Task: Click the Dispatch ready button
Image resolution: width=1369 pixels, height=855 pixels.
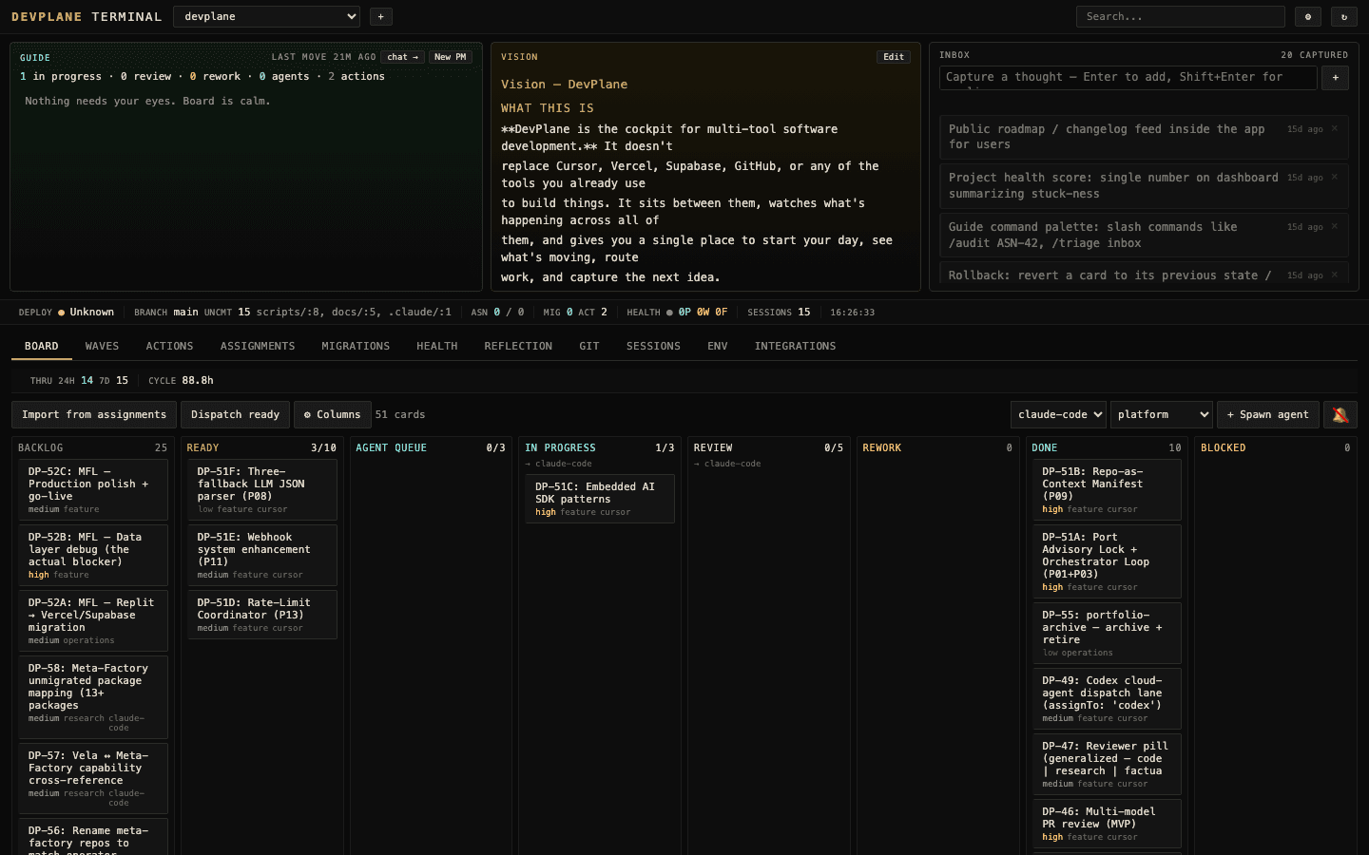Action: coord(235,414)
